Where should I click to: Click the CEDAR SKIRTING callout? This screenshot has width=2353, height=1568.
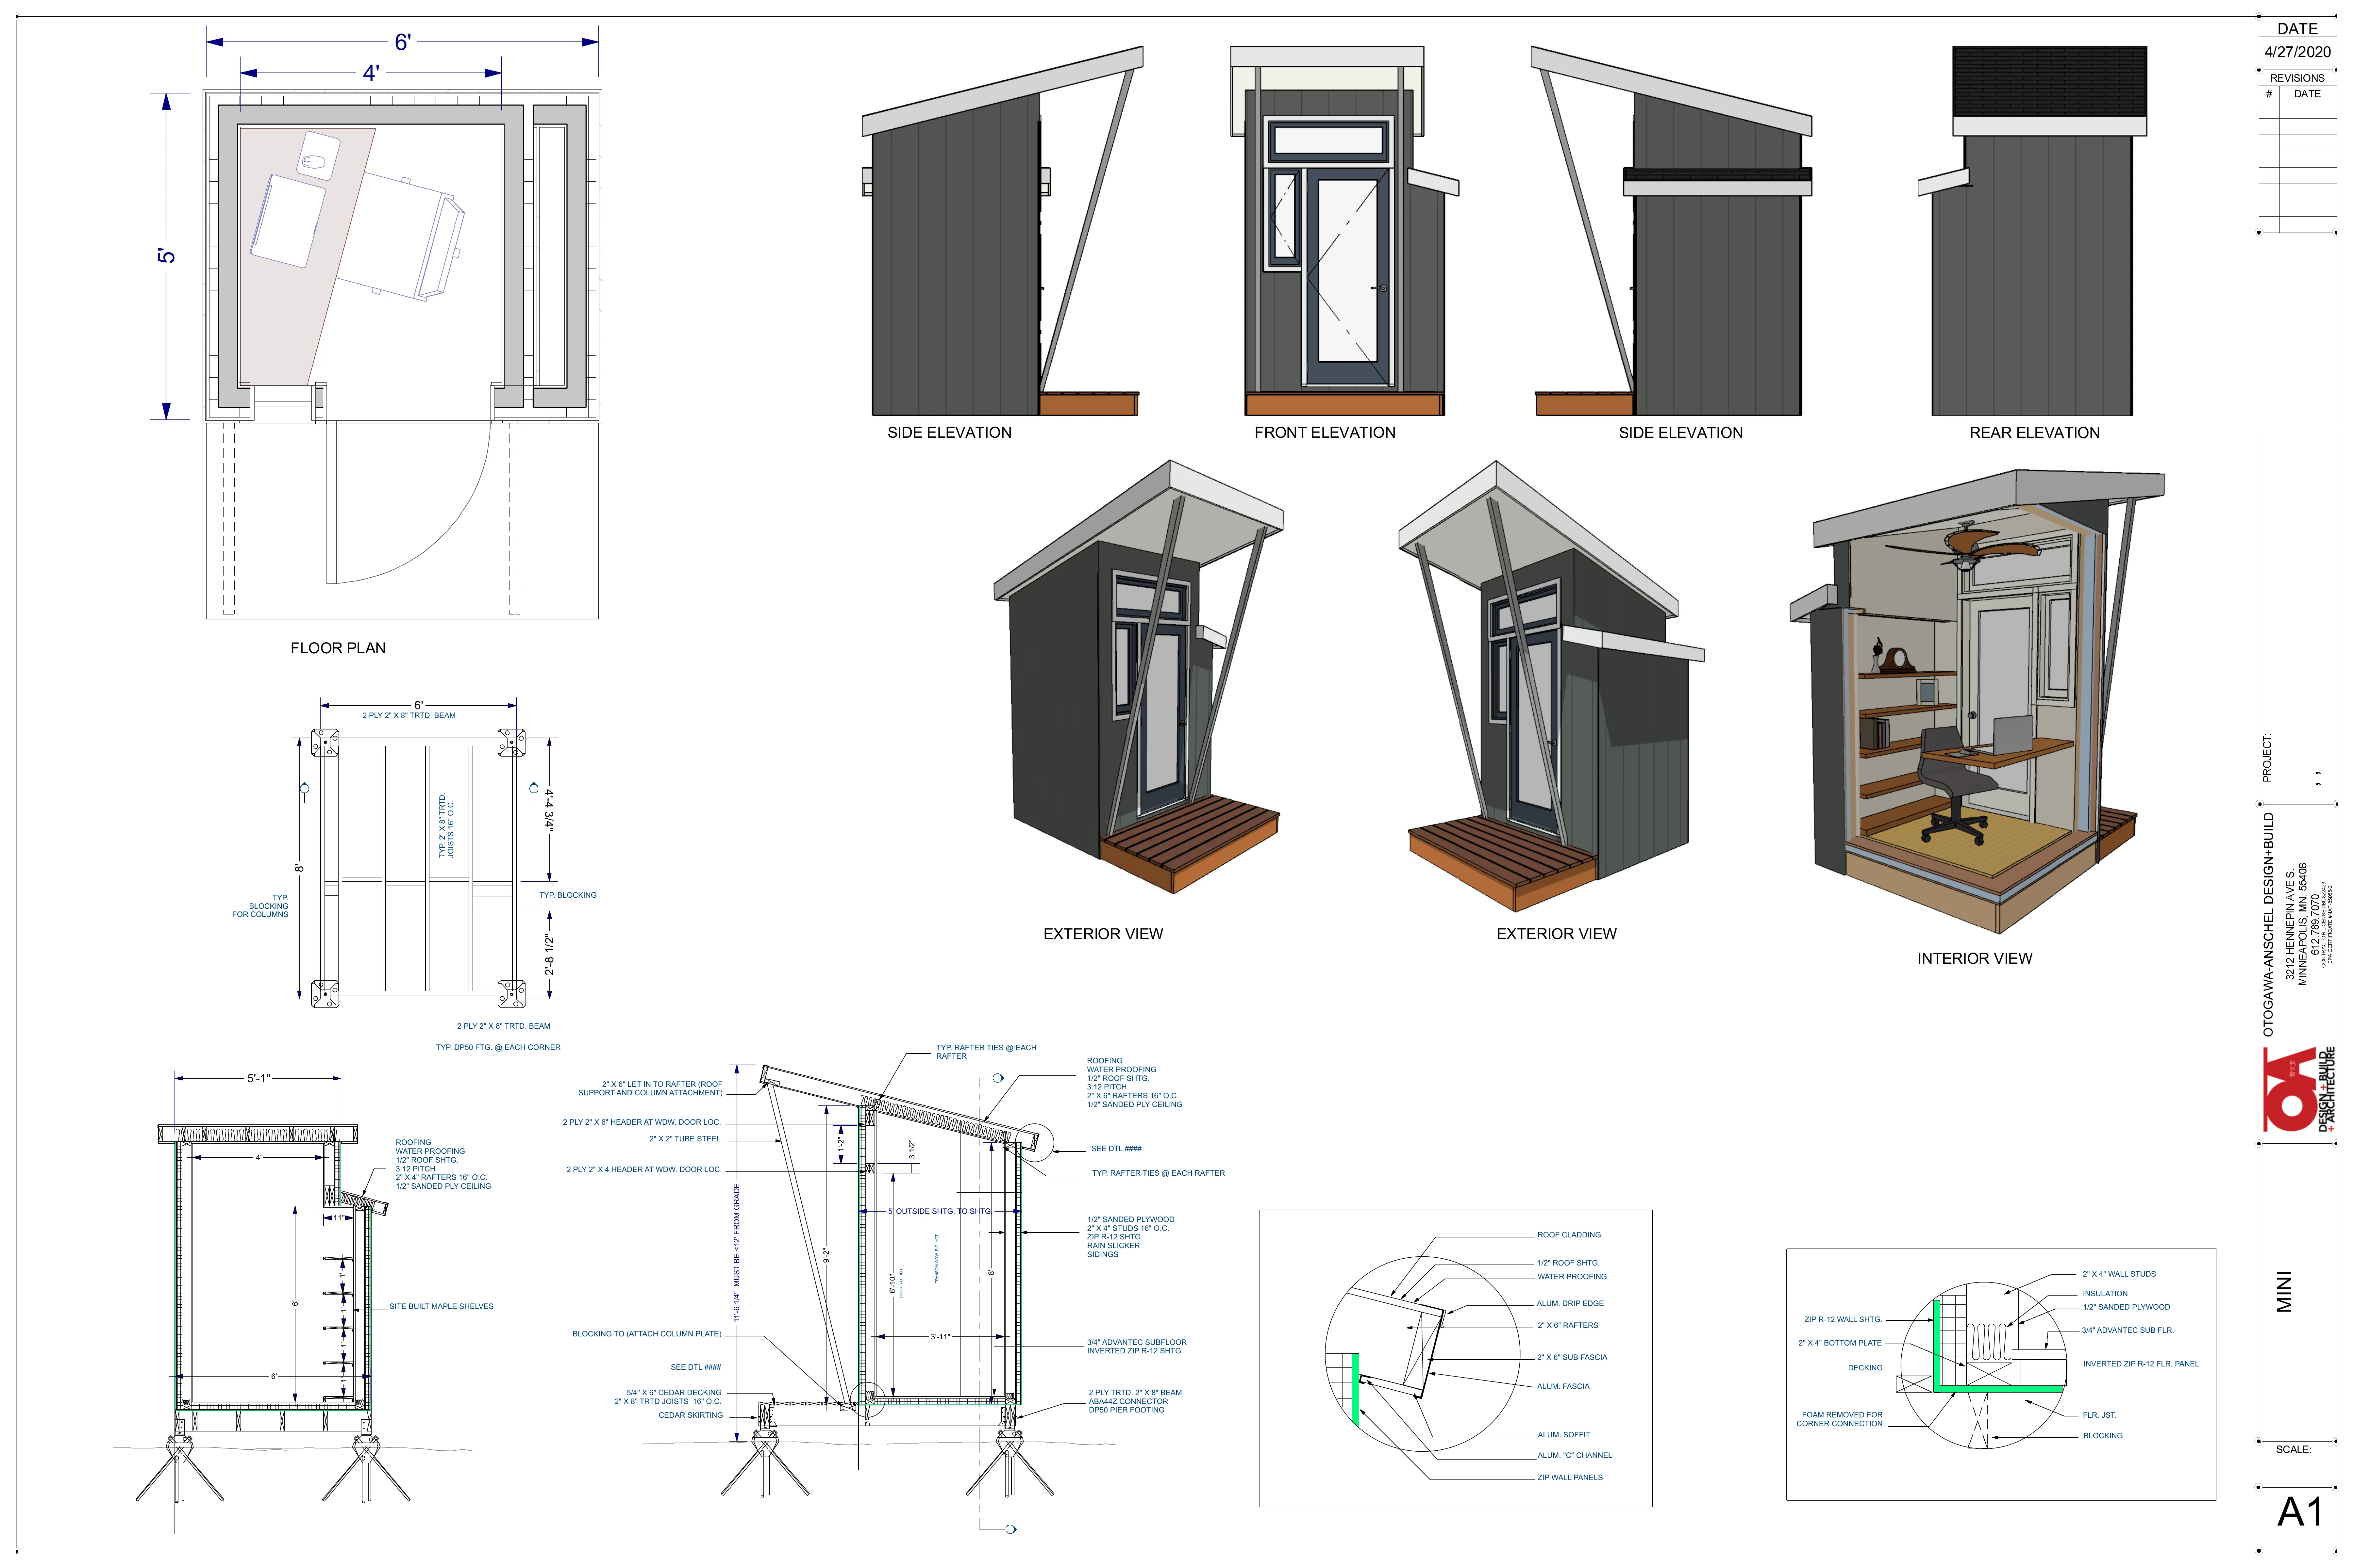[x=690, y=1415]
